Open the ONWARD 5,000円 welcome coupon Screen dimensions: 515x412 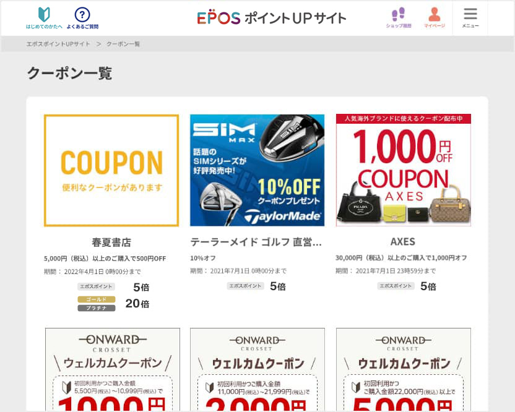click(x=404, y=369)
